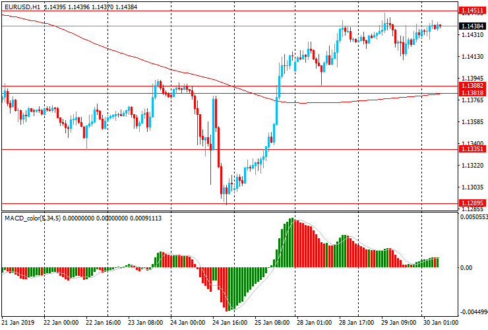Click the 25 Jan 08:00 time label
488x330 pixels.
tap(273, 323)
